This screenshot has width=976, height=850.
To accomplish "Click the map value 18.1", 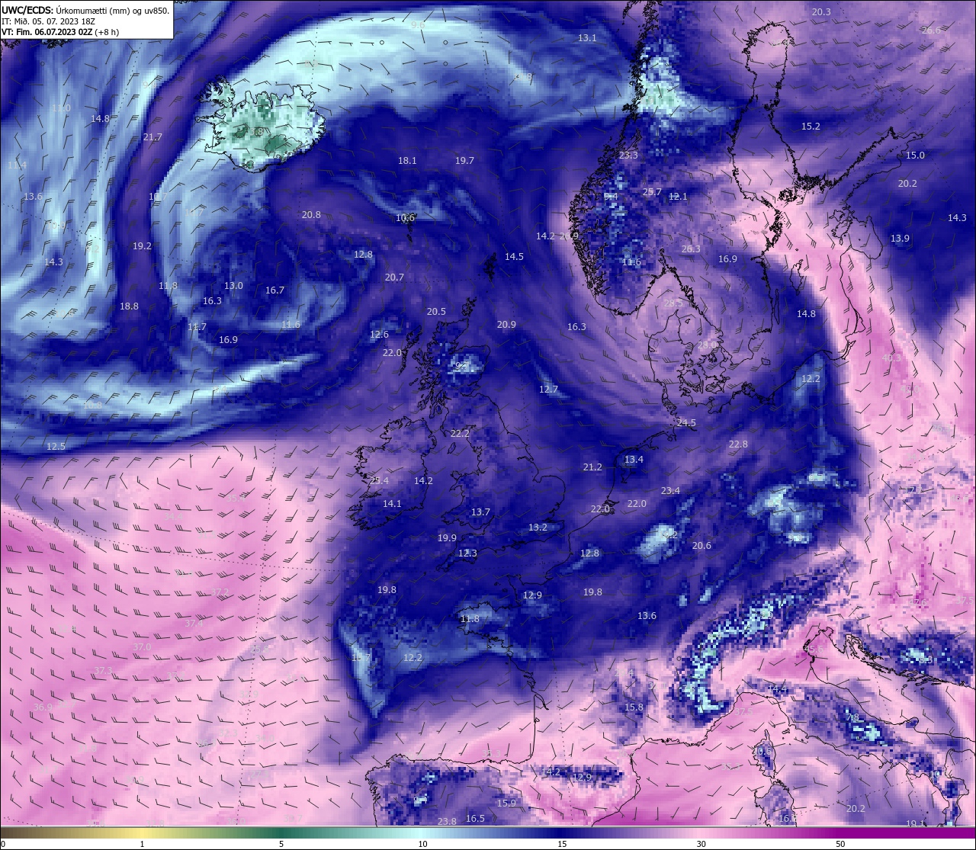I will coord(407,161).
